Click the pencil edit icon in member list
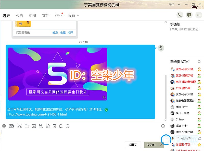This screenshot has height=151, width=204. point(200,138)
